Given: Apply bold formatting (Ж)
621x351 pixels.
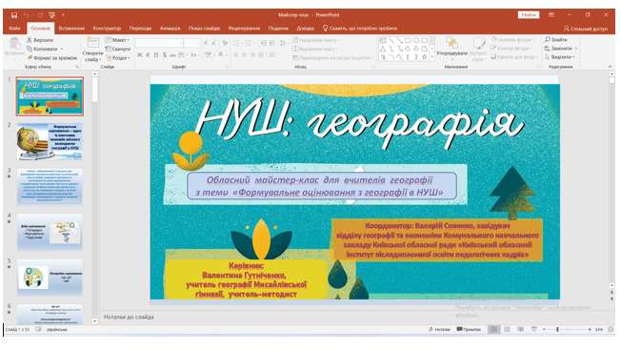Looking at the screenshot, I should pyautogui.click(x=139, y=54).
